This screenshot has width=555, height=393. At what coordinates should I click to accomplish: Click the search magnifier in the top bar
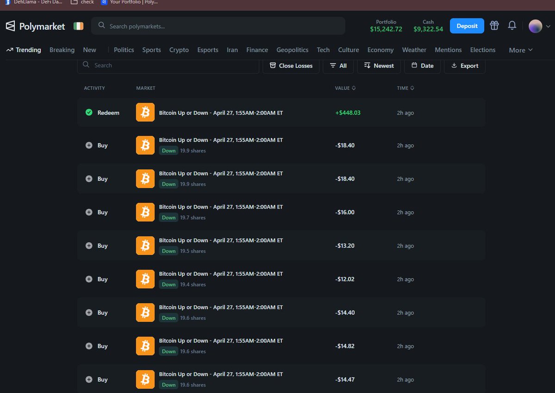coord(102,26)
